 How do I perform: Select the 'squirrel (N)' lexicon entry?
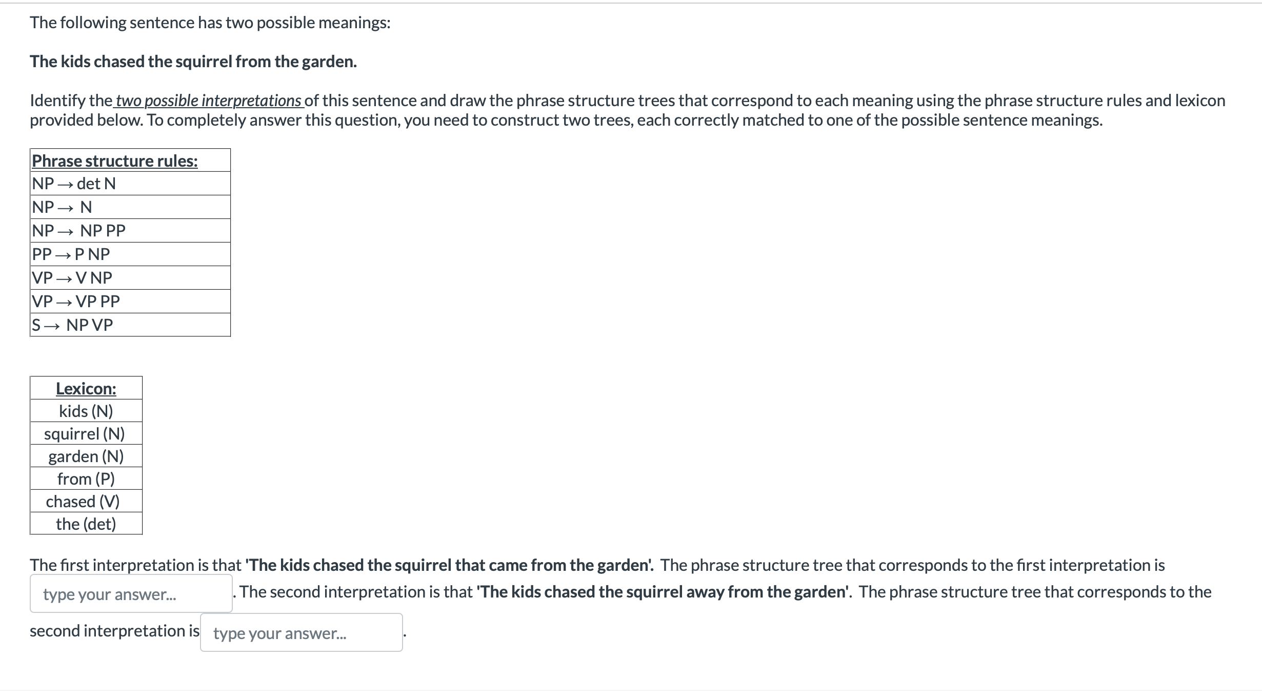coord(86,433)
